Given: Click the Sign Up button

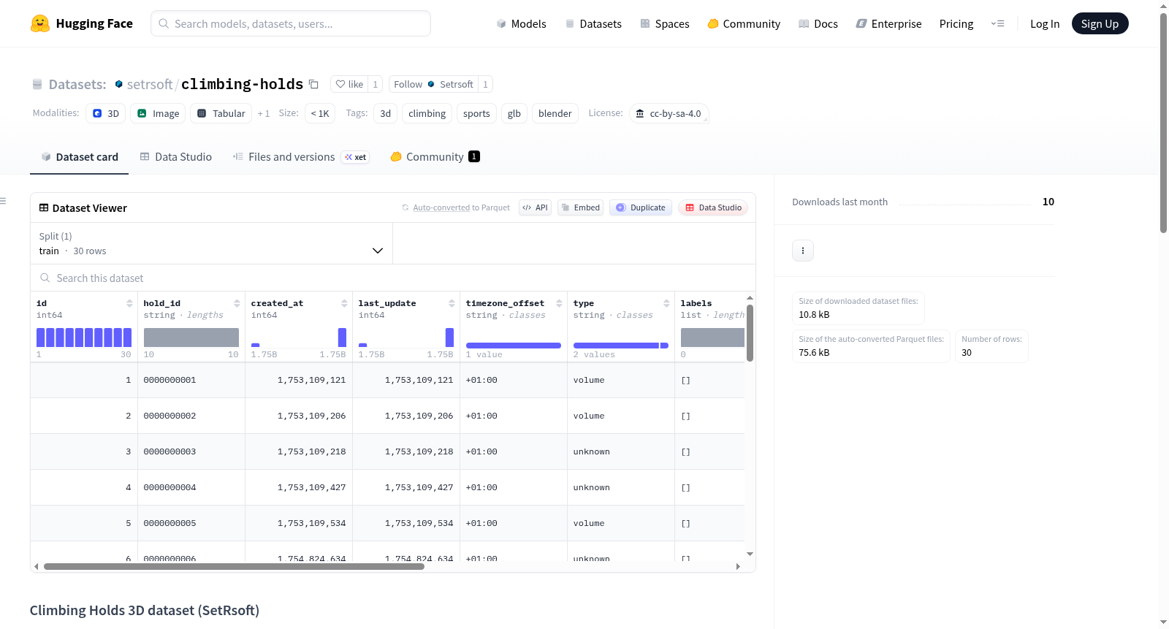Looking at the screenshot, I should pyautogui.click(x=1100, y=24).
